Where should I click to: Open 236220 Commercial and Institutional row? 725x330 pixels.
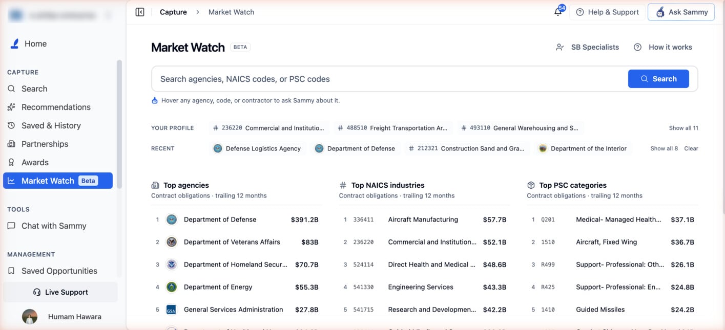424,242
